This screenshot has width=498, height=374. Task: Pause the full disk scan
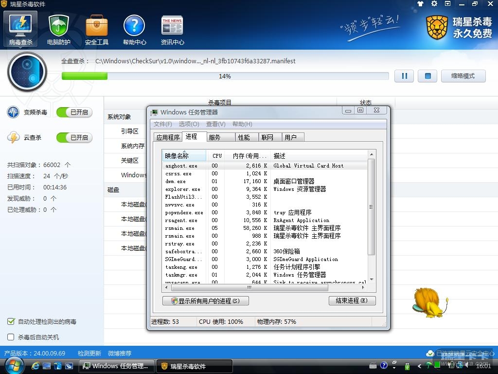pos(404,76)
